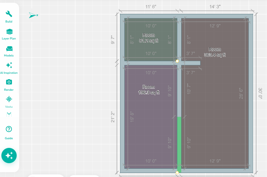Viewport: 267px width, 177px height.
Task: Click the round teal AI sparkle button
Action: point(9,156)
